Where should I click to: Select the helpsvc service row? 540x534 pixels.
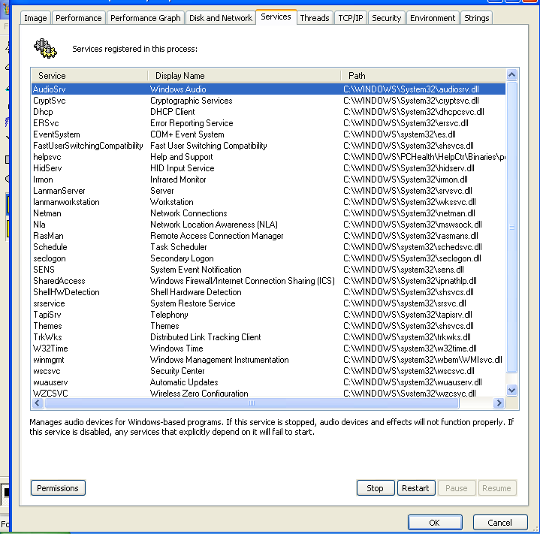point(268,157)
